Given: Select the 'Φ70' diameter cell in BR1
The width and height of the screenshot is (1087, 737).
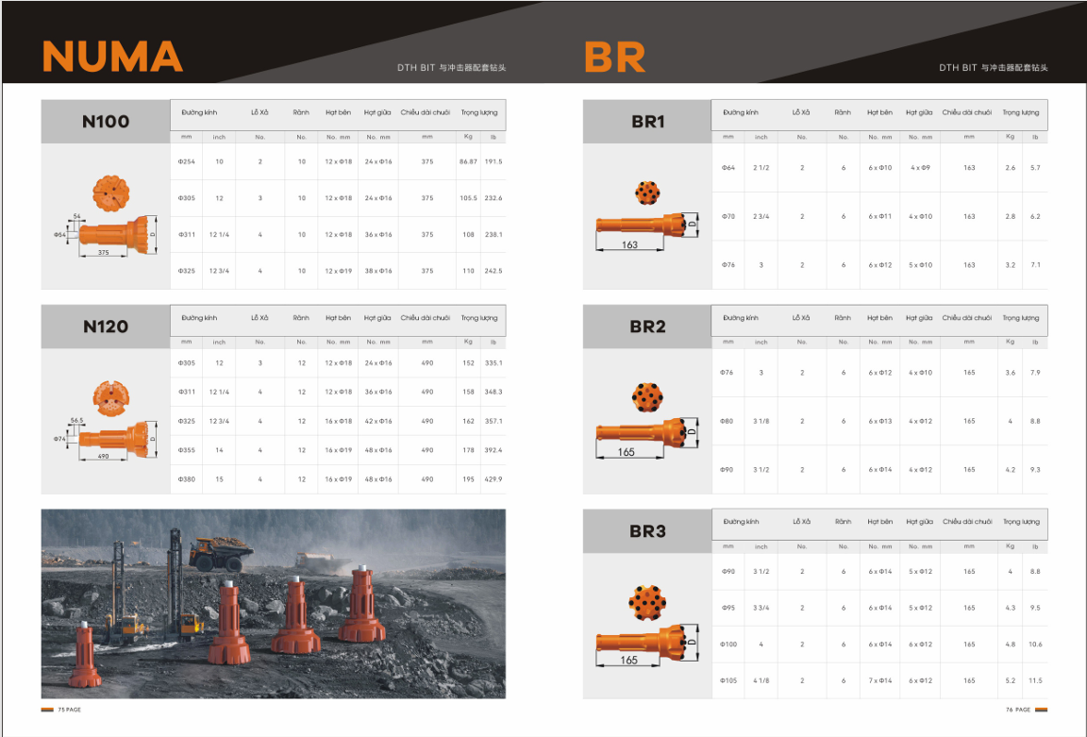Looking at the screenshot, I should [727, 216].
